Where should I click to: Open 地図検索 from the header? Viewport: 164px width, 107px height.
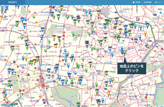[x=148, y=2]
